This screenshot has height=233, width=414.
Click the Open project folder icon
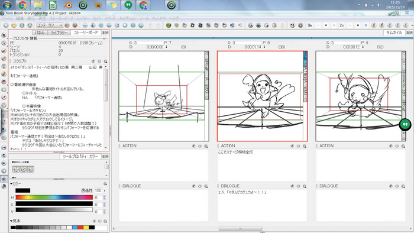point(14,25)
